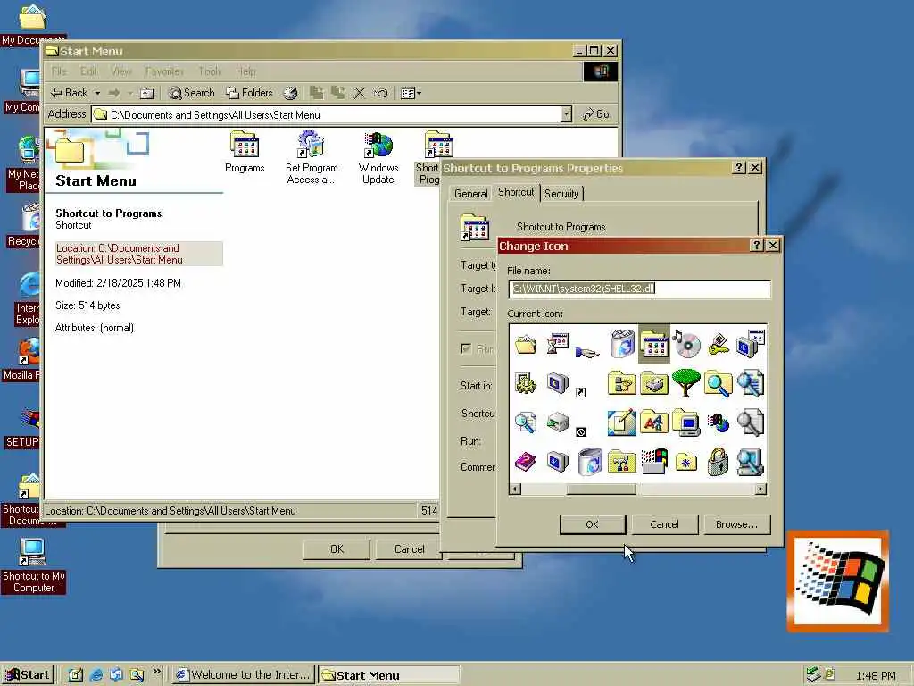This screenshot has width=914, height=686.
Task: Open the View menu
Action: coord(121,71)
